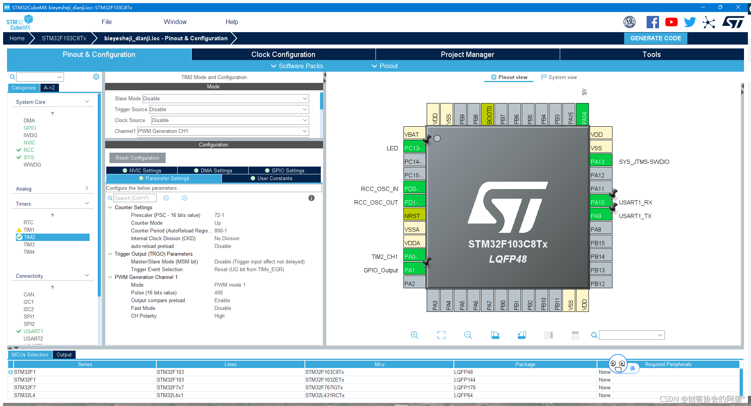Image resolution: width=751 pixels, height=406 pixels.
Task: Open the NVIC Settings tab
Action: click(142, 170)
